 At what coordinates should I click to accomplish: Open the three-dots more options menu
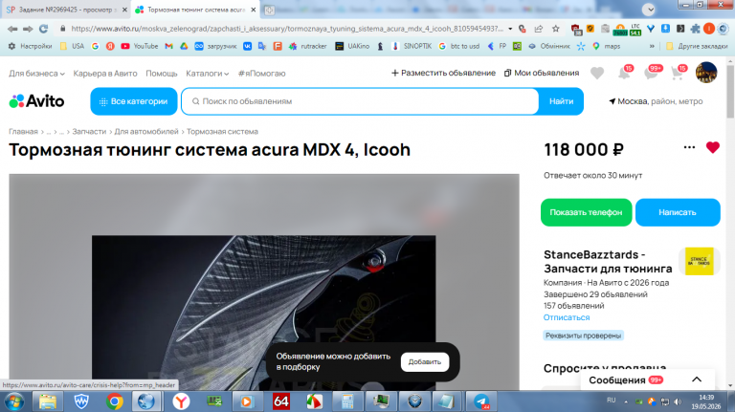coord(689,147)
